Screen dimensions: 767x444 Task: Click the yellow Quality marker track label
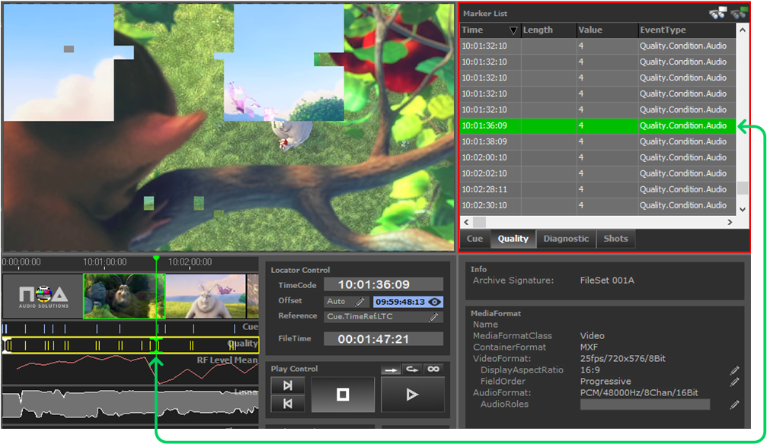tap(243, 344)
